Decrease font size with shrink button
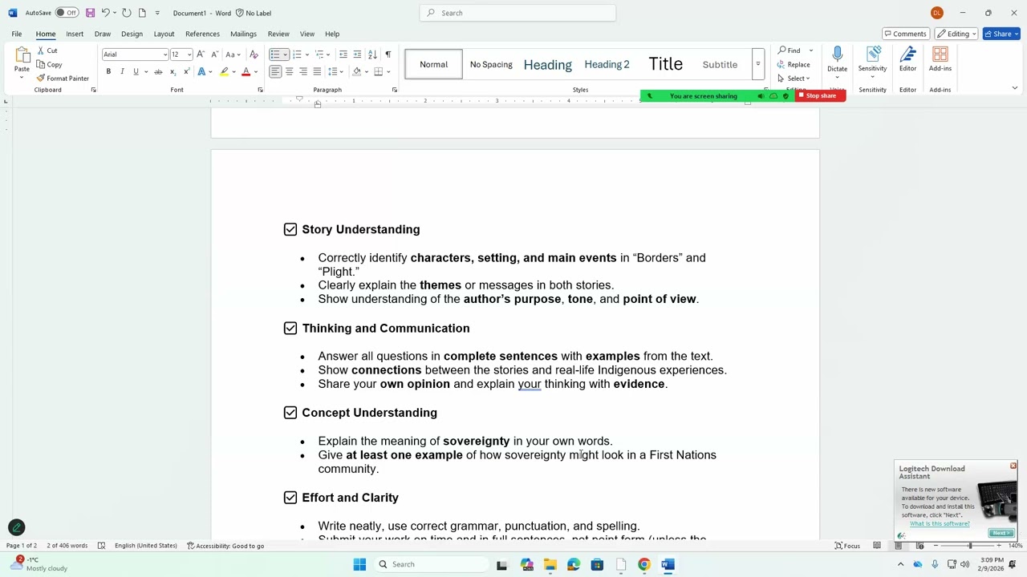The height and width of the screenshot is (577, 1027). tap(214, 54)
